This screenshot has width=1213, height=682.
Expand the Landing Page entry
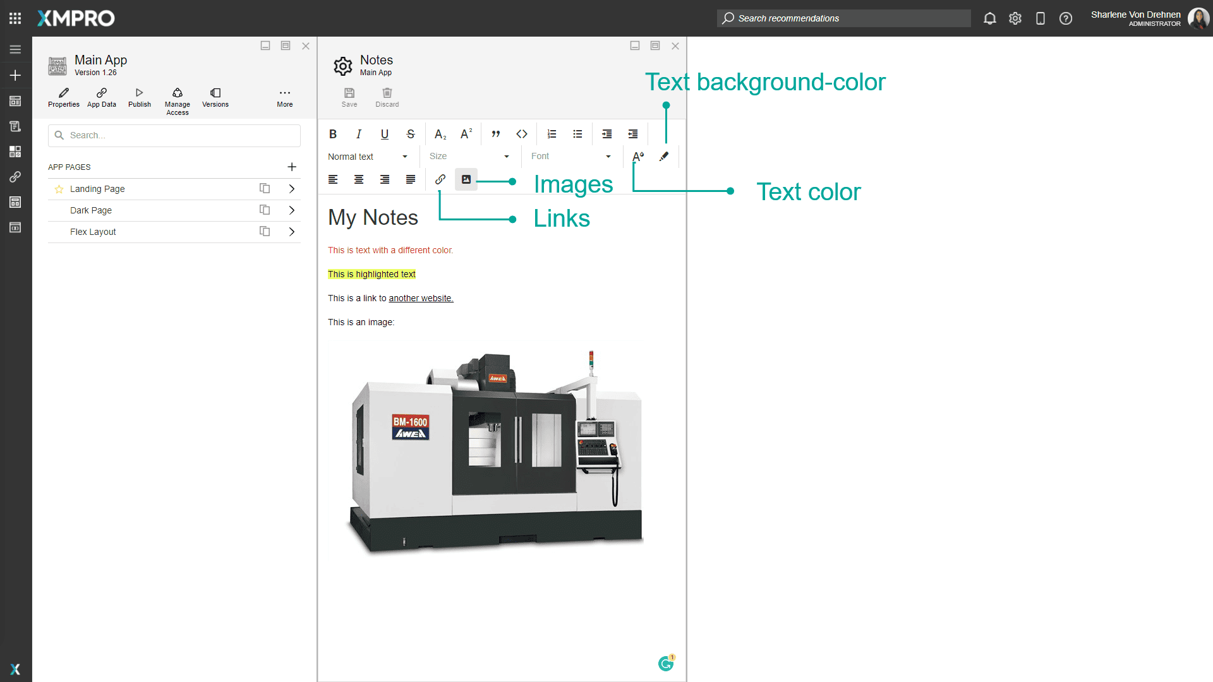tap(291, 188)
